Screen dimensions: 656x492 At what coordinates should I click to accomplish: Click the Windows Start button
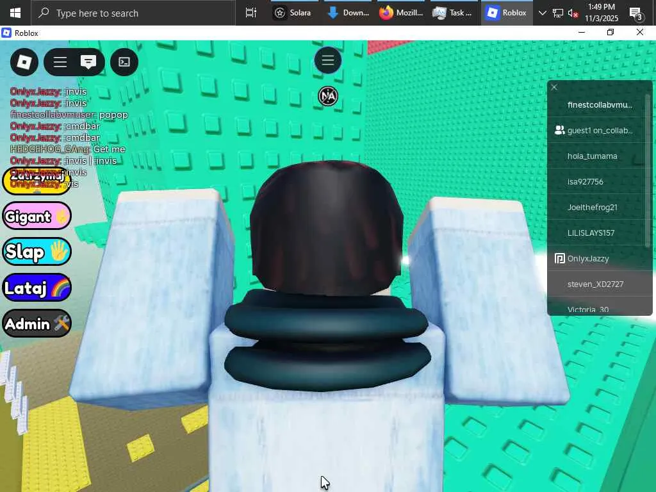click(x=15, y=13)
